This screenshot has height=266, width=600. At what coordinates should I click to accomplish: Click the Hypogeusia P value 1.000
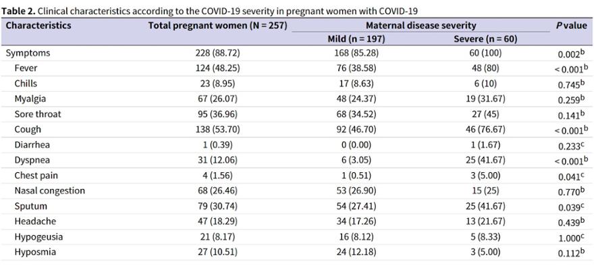(x=569, y=238)
